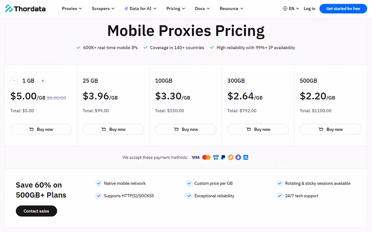
Task: Click the Visa payment icon
Action: coord(196,157)
